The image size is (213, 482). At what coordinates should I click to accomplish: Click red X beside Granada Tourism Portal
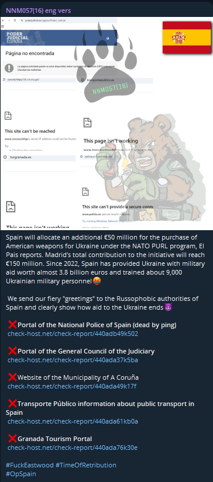[12, 439]
